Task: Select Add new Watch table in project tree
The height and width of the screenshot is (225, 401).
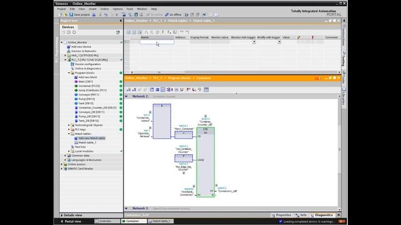Action: pos(91,138)
